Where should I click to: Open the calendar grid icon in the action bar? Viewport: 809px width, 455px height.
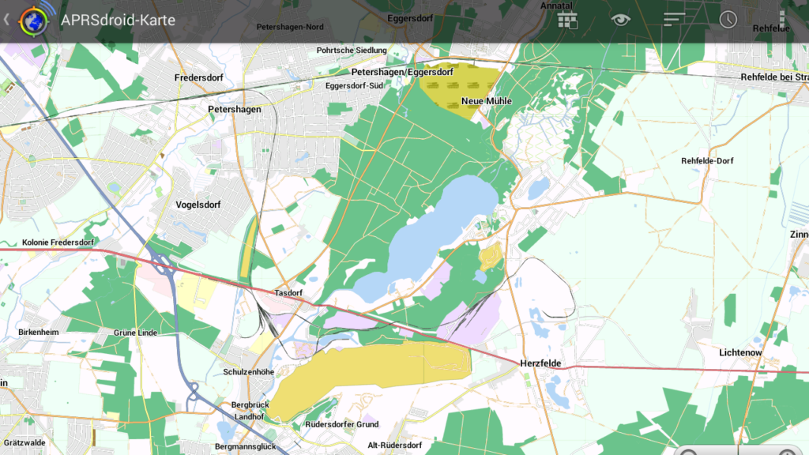(x=567, y=20)
